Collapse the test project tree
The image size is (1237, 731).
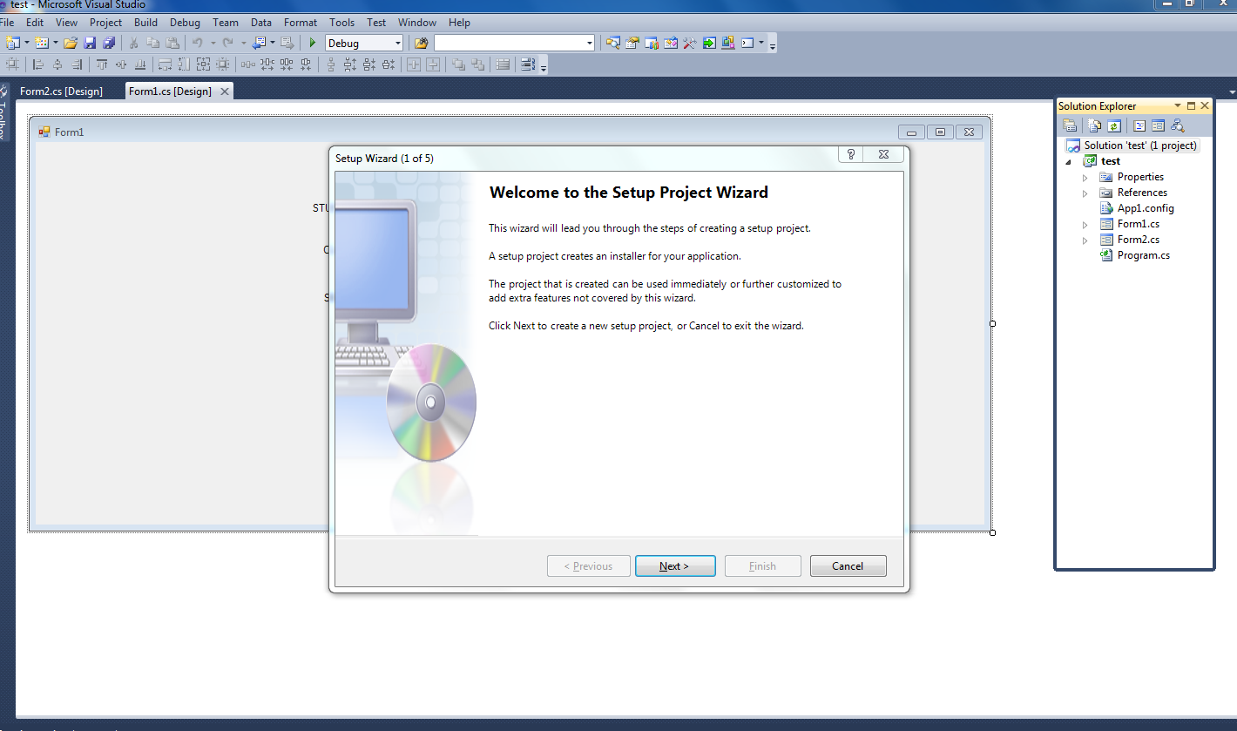point(1069,161)
